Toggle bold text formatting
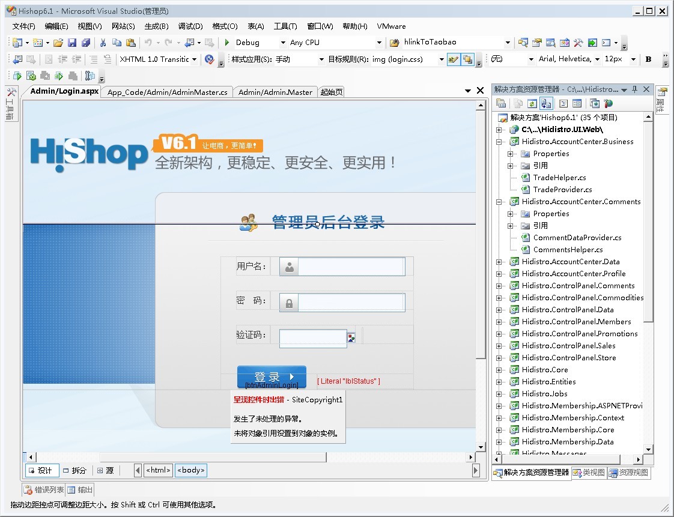The width and height of the screenshot is (674, 517). (648, 59)
